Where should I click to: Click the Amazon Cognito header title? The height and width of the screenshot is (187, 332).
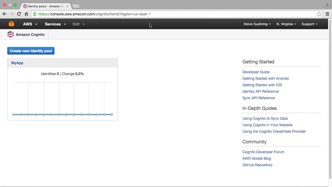pyautogui.click(x=30, y=35)
